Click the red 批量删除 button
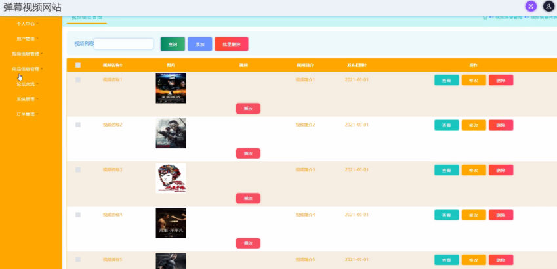The image size is (557, 269). pos(232,44)
